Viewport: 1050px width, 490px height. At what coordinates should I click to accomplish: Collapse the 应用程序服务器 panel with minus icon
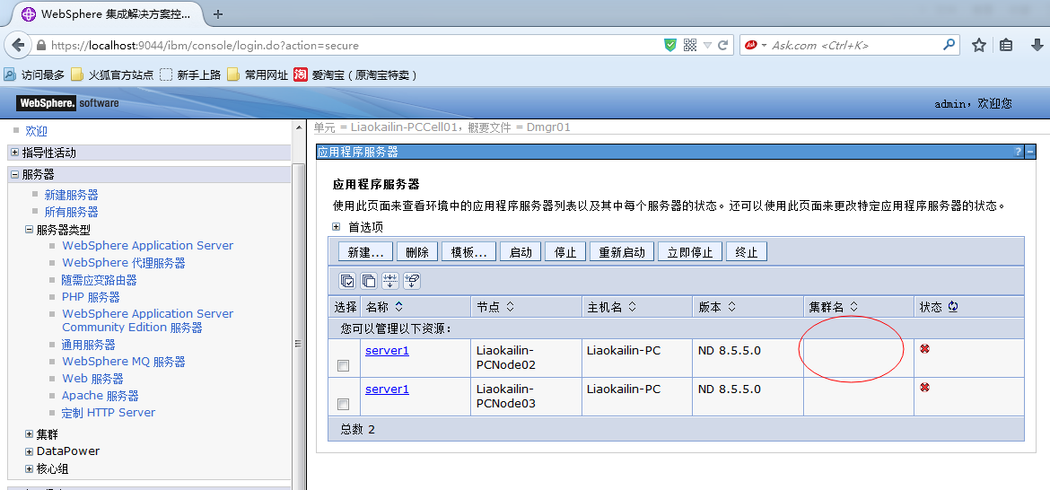pyautogui.click(x=1030, y=152)
